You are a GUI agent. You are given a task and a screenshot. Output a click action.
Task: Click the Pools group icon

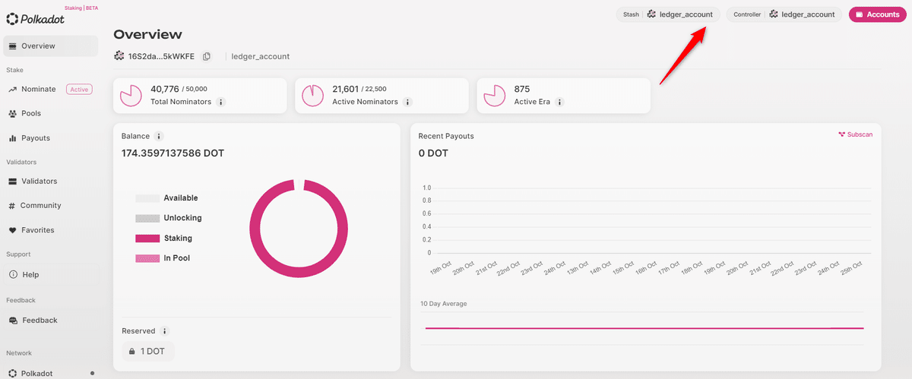pyautogui.click(x=13, y=114)
